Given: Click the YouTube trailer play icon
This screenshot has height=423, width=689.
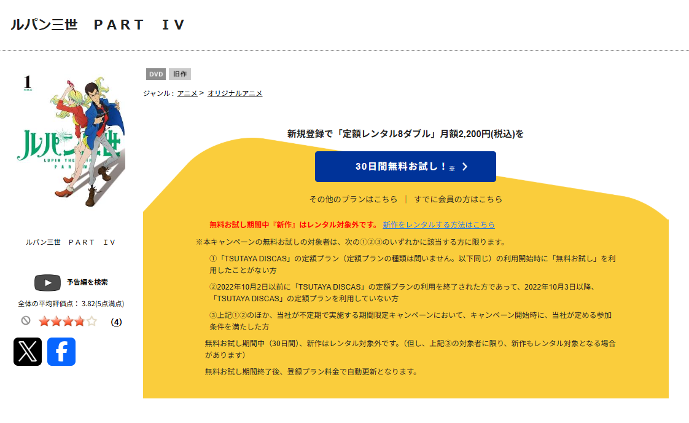Looking at the screenshot, I should pyautogui.click(x=47, y=283).
